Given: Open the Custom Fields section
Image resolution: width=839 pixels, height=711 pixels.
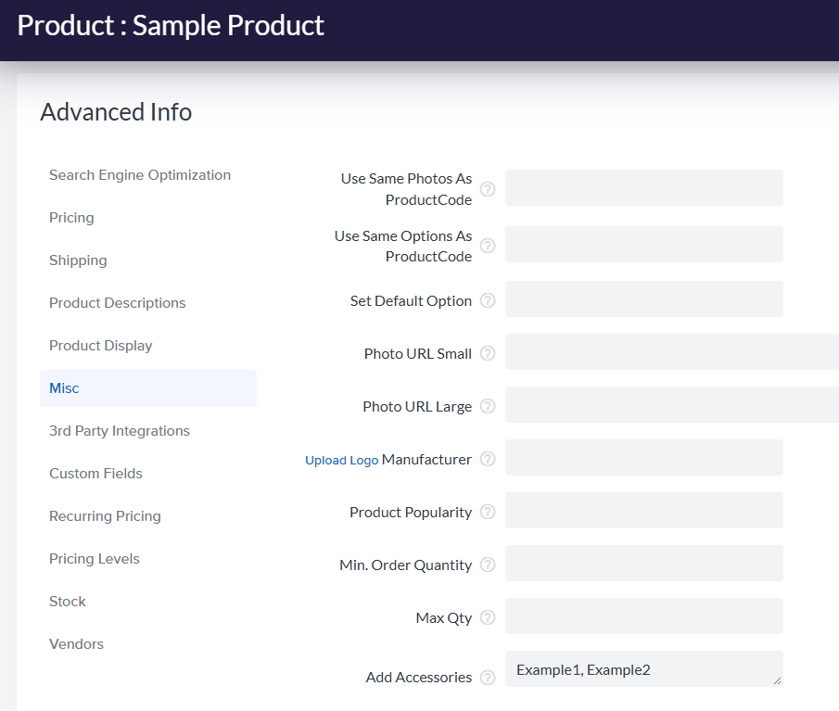Looking at the screenshot, I should coord(95,473).
